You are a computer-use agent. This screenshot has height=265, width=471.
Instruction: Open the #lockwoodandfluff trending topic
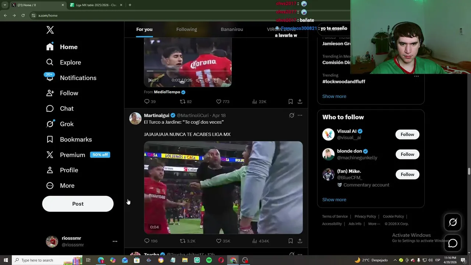coord(344,82)
